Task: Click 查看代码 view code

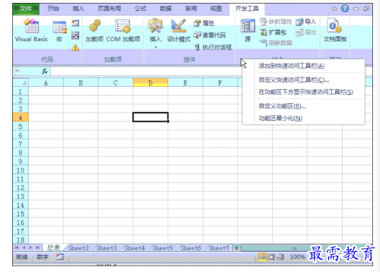Action: tap(210, 35)
